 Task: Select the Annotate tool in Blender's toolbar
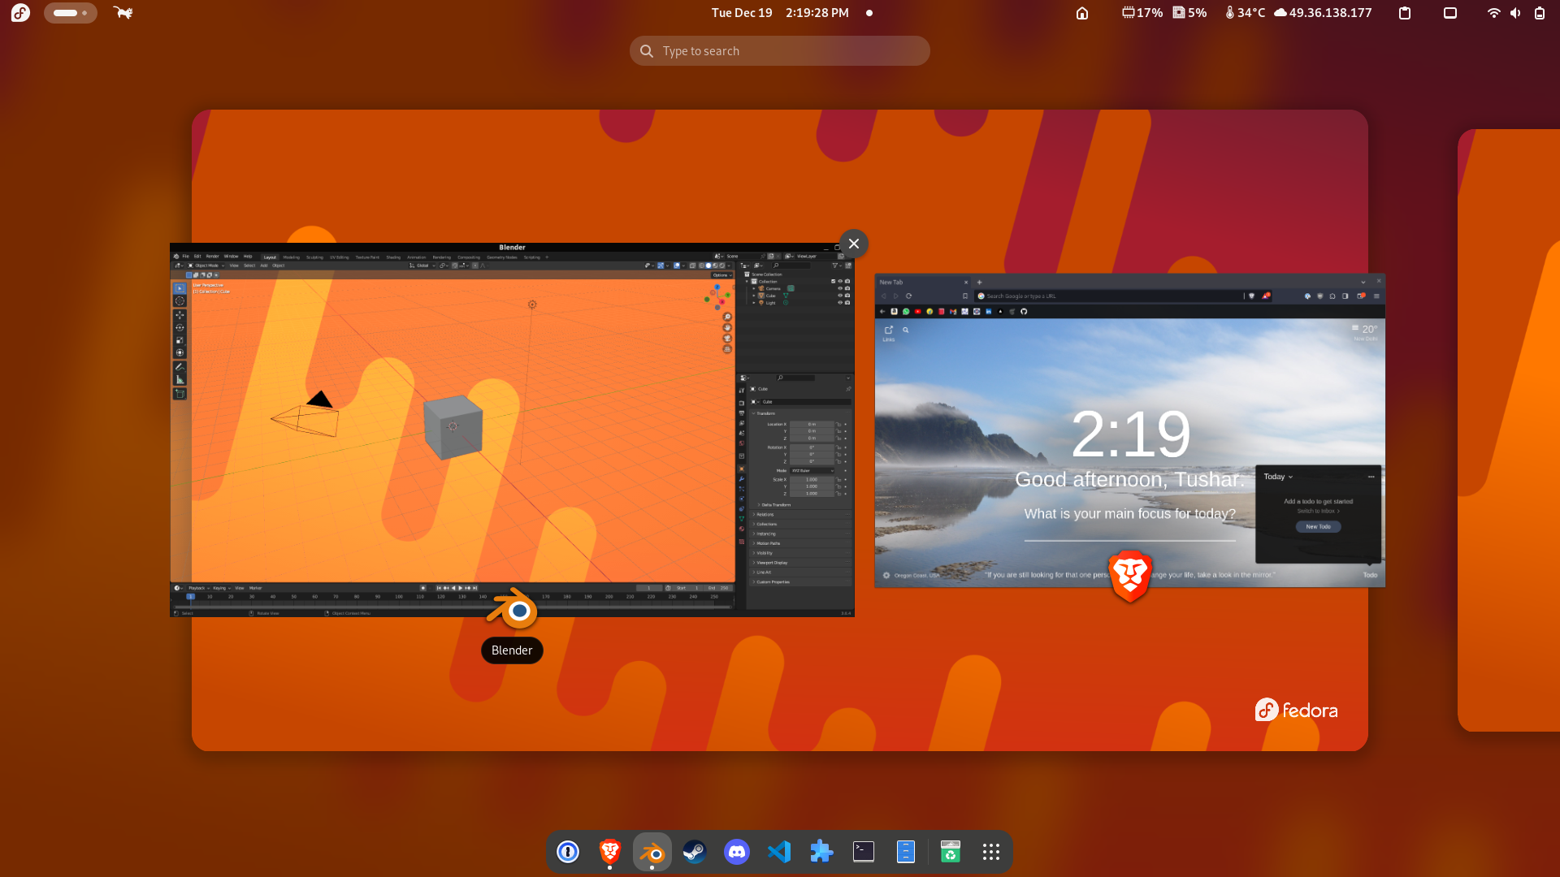(180, 367)
